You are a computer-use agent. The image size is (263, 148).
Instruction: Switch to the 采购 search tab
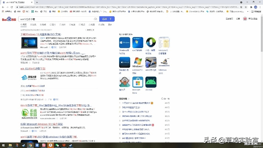[101, 25]
